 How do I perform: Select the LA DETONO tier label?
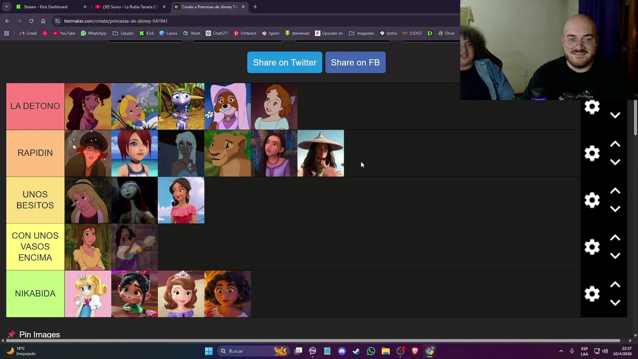click(35, 106)
